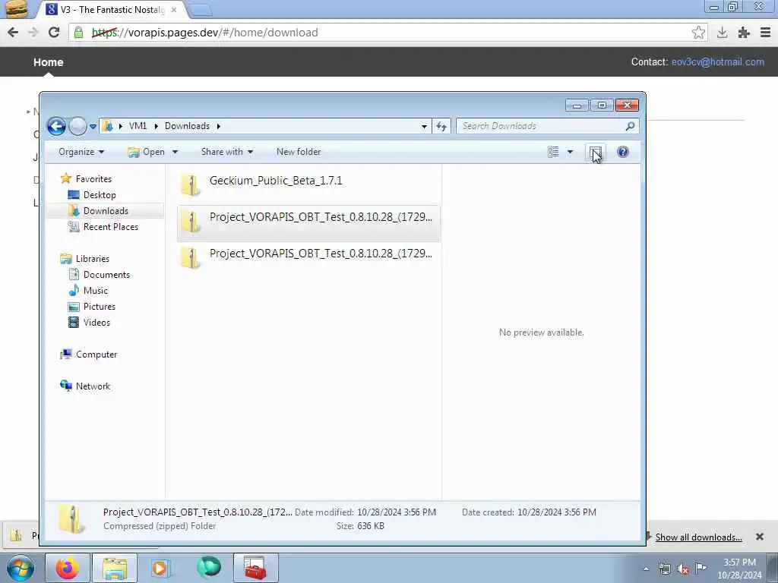This screenshot has width=778, height=583.
Task: Click Explorer's greyed forward arrow button
Action: (x=77, y=127)
